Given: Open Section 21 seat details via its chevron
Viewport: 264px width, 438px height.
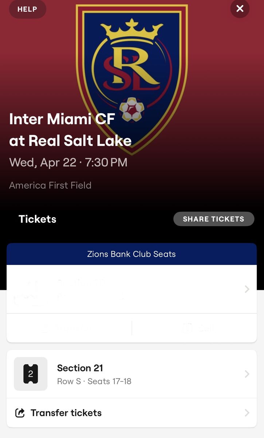Looking at the screenshot, I should click(x=247, y=374).
